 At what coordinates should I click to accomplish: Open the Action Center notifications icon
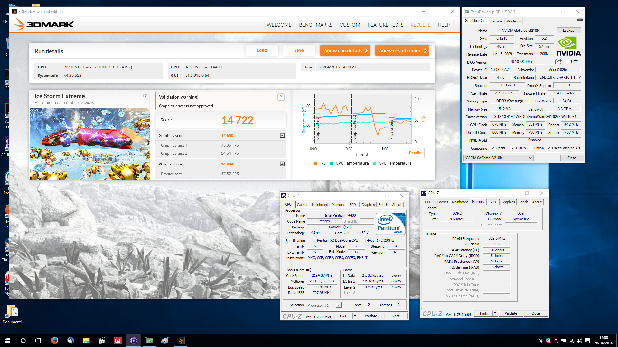[x=587, y=341]
